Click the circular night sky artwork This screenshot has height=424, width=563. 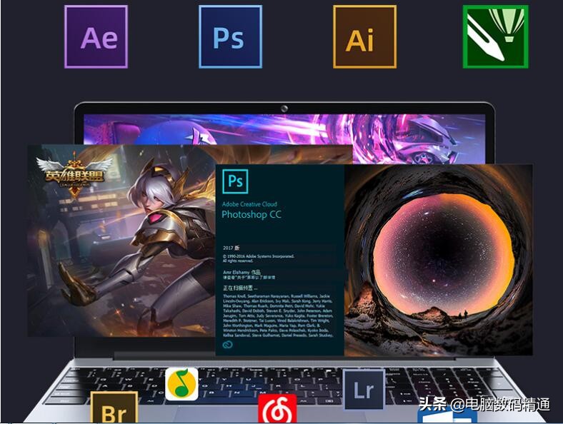[x=439, y=260]
